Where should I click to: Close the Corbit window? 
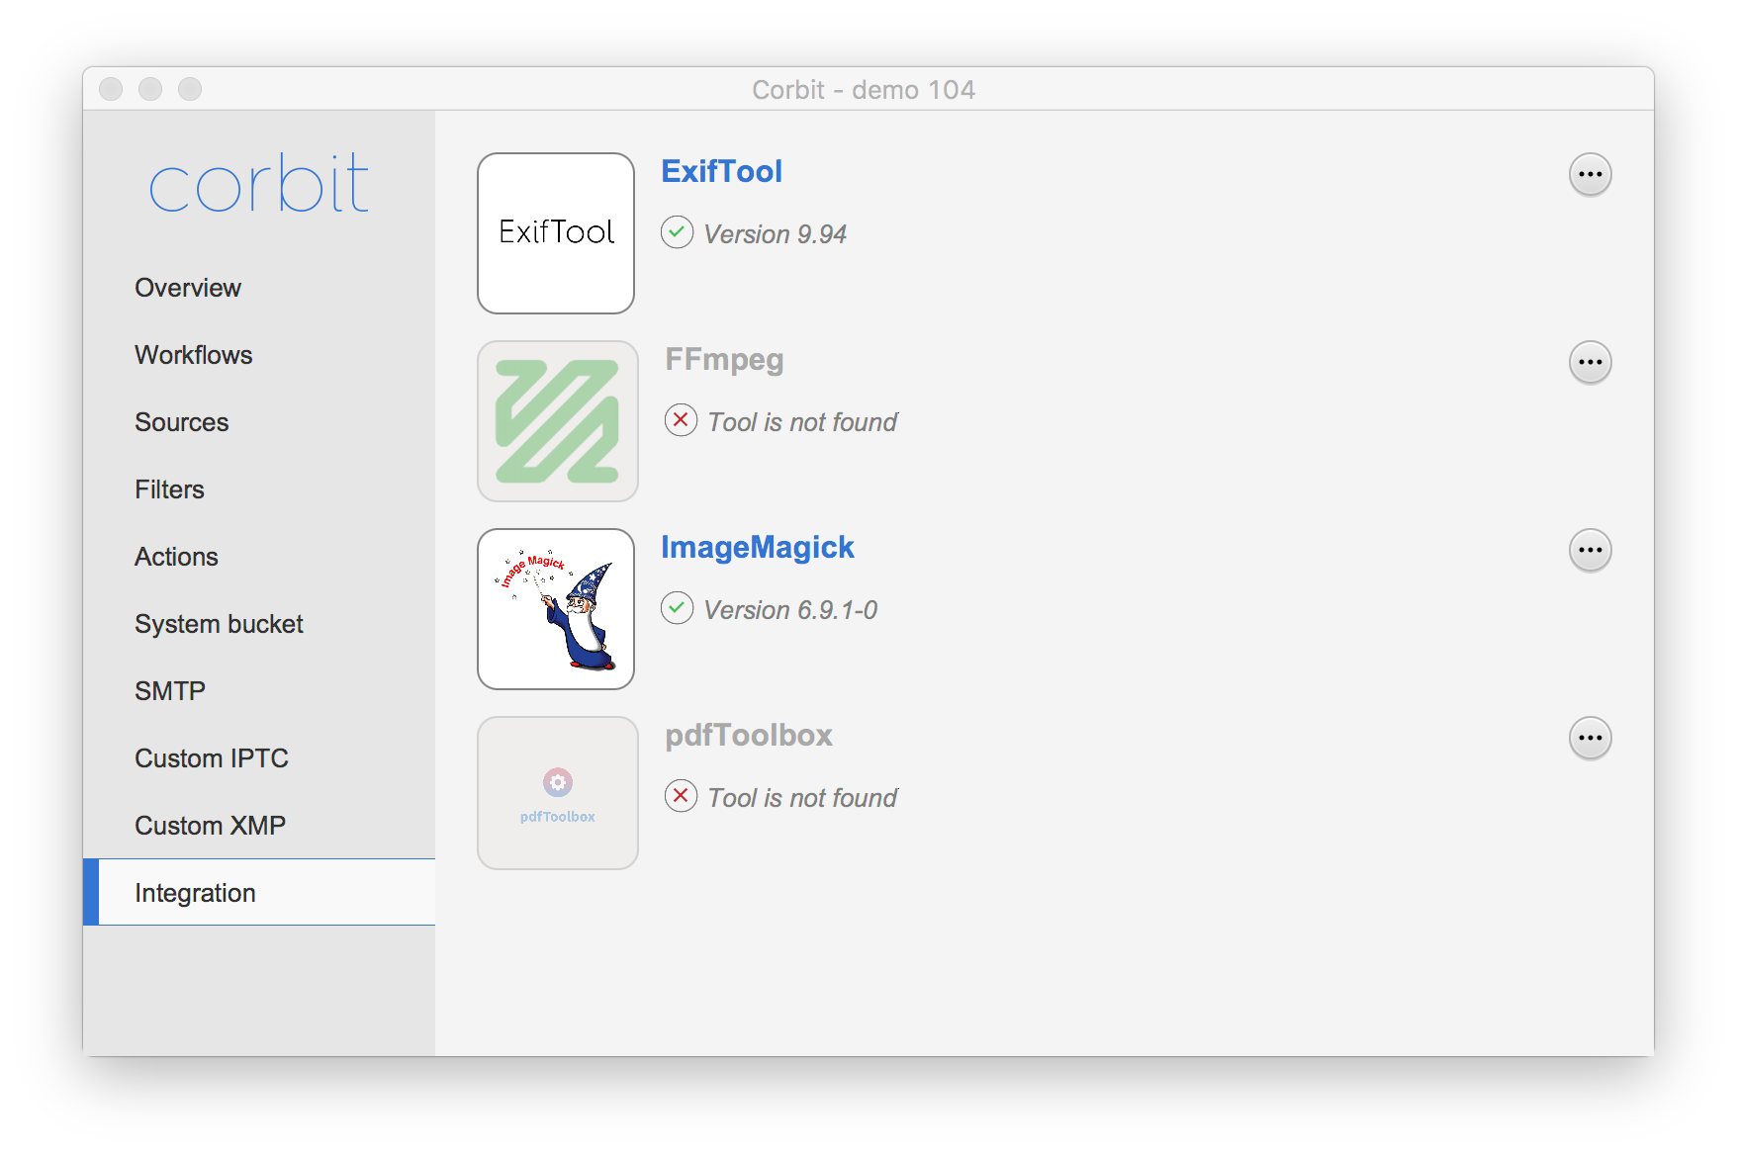tap(111, 89)
